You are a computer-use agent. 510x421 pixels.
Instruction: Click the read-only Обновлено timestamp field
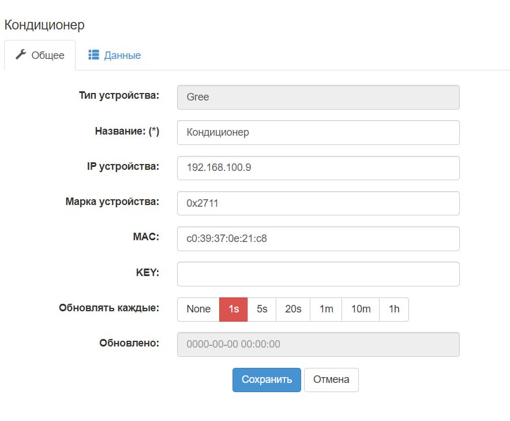(x=318, y=344)
